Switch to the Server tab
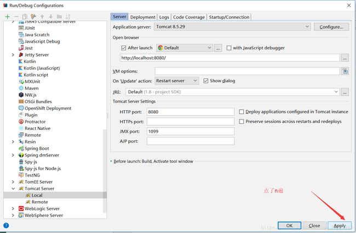This screenshot has height=233, width=356. pos(119,17)
